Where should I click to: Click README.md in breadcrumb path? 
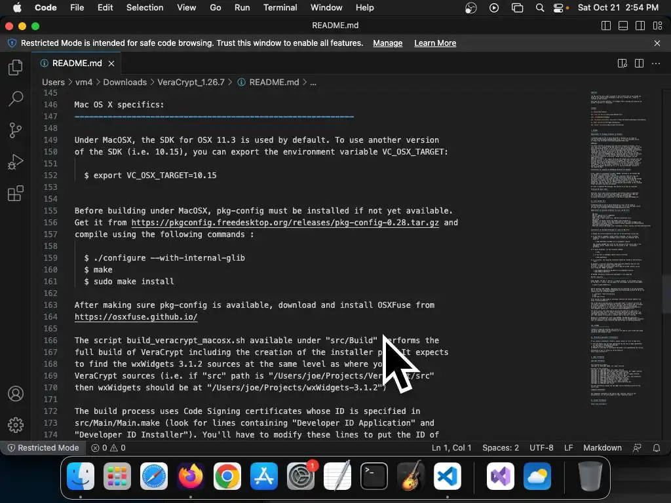coord(274,82)
